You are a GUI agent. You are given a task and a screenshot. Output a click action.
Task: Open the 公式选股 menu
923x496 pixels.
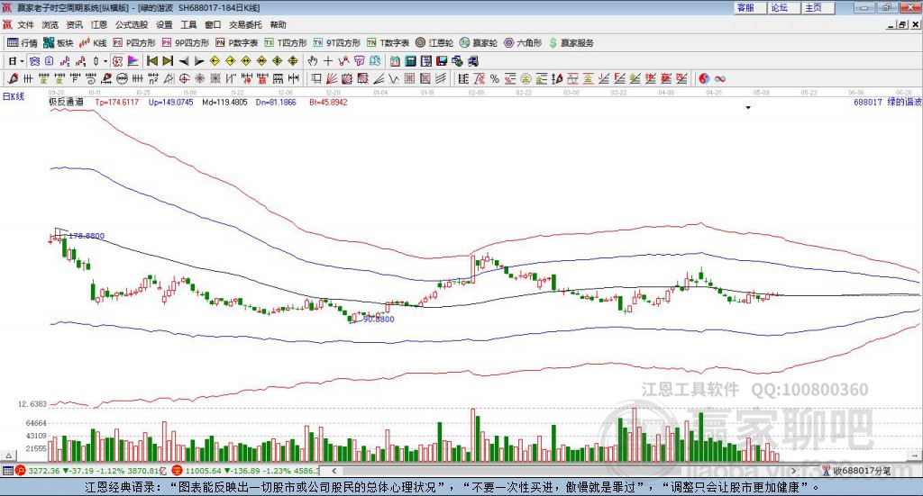[132, 24]
